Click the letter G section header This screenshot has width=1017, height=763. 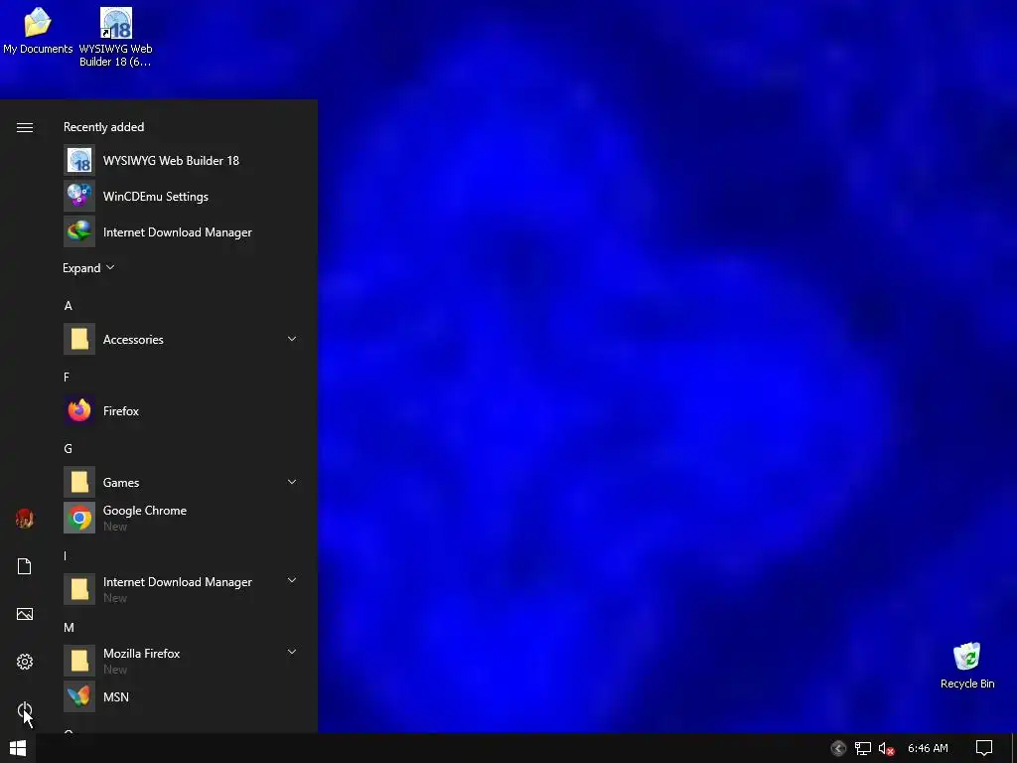(x=69, y=448)
